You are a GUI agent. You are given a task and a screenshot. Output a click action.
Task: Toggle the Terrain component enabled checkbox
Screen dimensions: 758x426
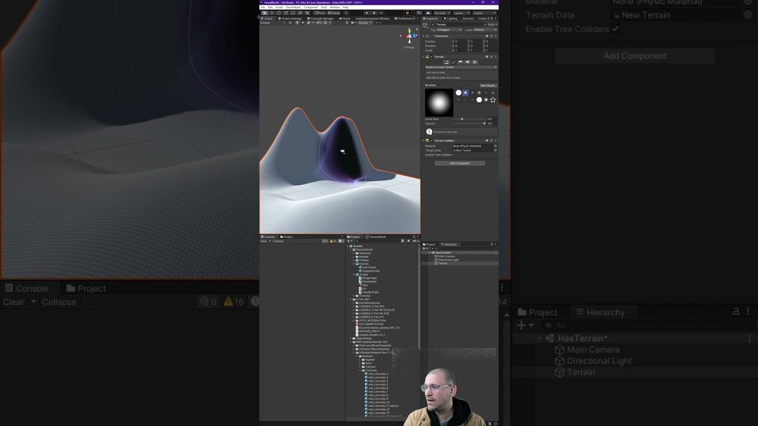(x=432, y=57)
